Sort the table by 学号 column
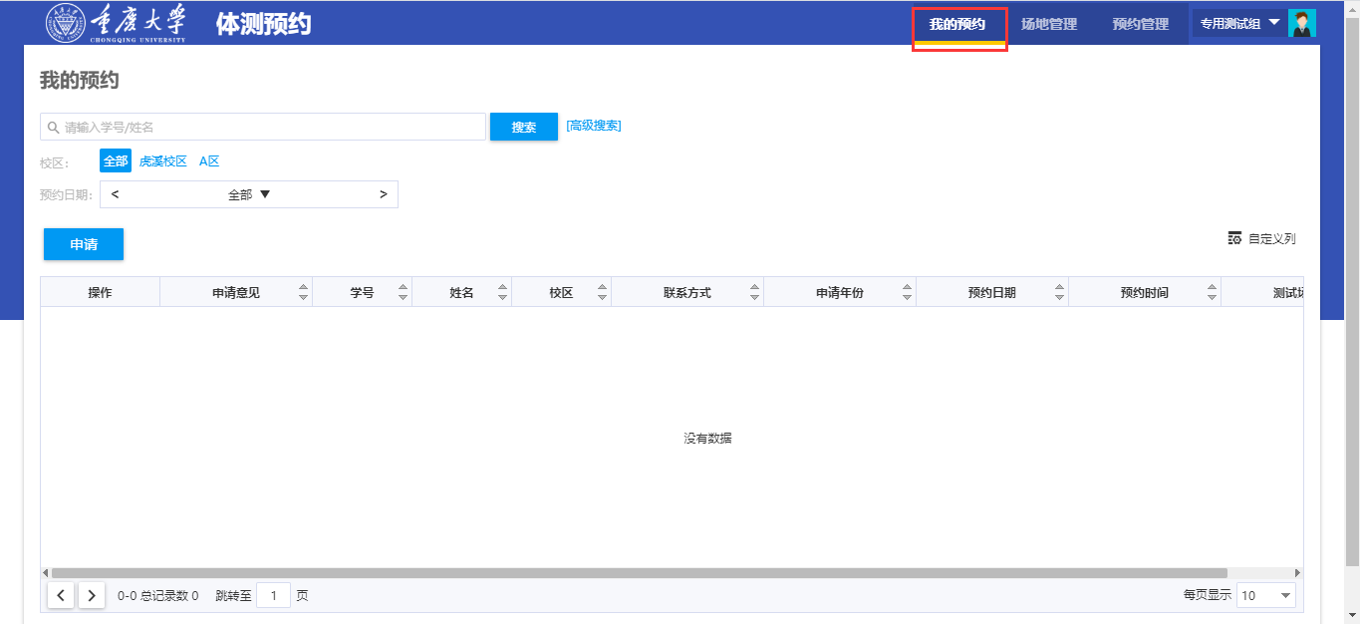This screenshot has height=624, width=1360. pos(403,293)
